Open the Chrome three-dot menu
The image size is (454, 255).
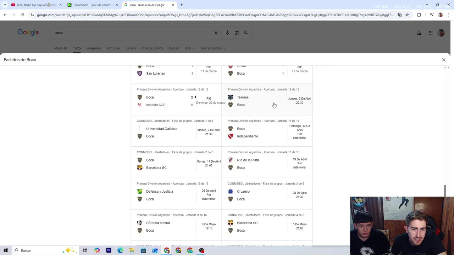pyautogui.click(x=448, y=15)
